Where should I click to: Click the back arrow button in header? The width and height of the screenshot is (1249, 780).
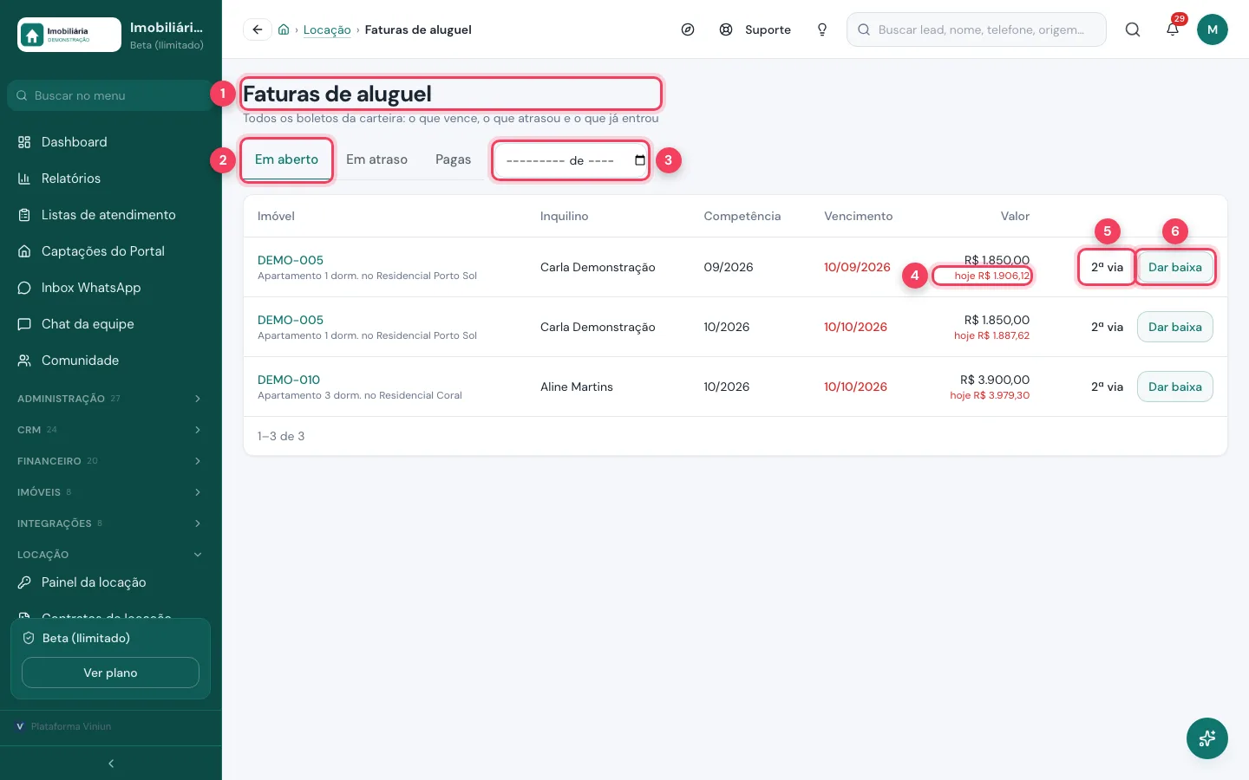point(258,29)
